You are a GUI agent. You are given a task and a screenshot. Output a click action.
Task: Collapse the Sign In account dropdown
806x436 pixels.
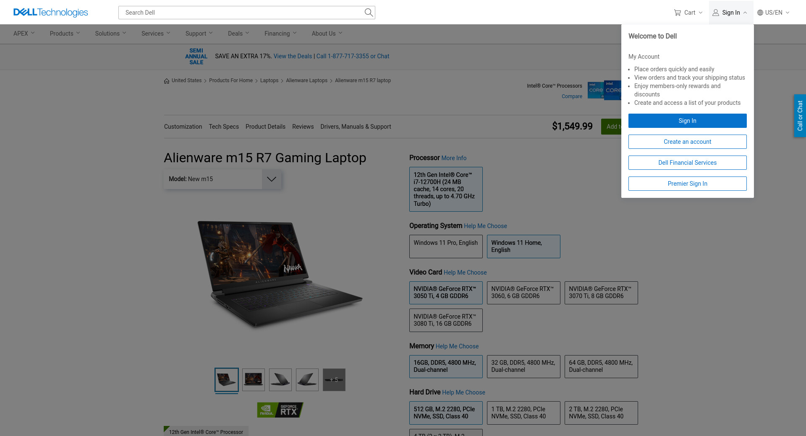(730, 13)
